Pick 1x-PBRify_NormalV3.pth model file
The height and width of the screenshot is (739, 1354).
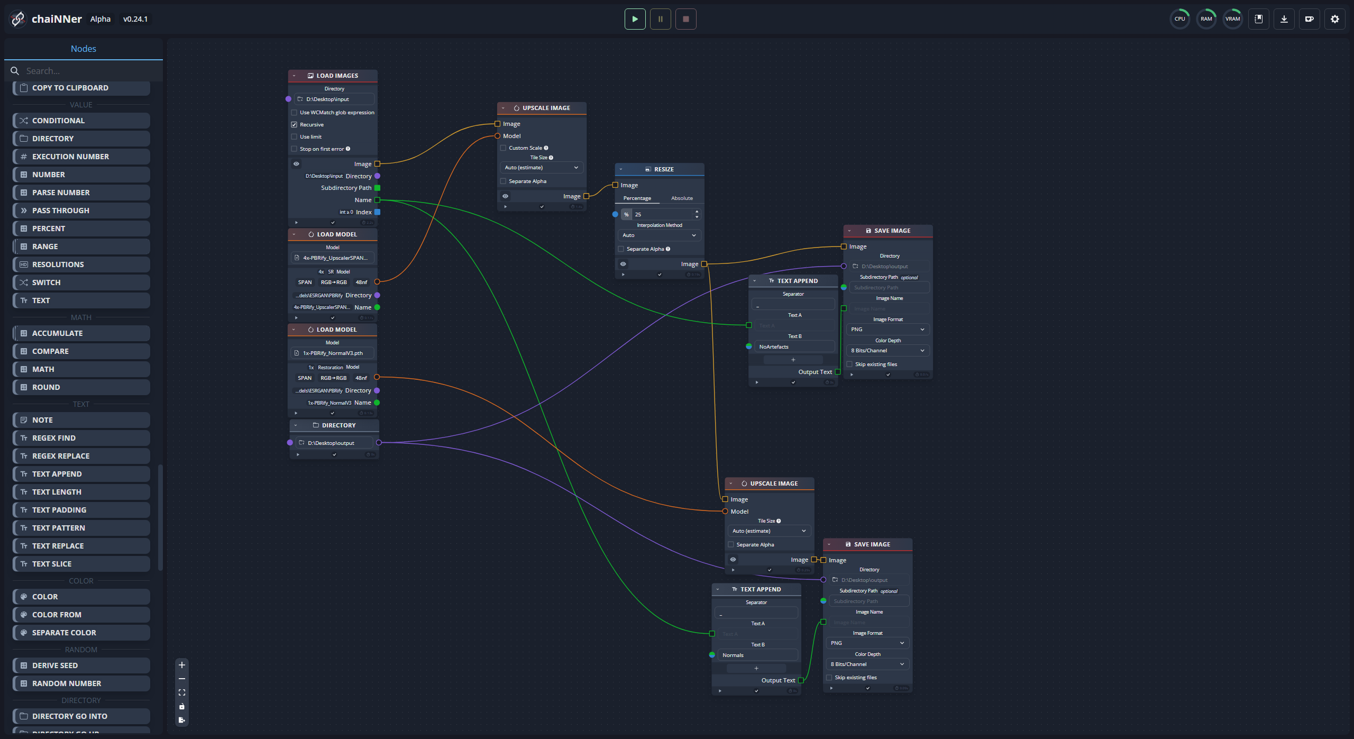coord(334,353)
